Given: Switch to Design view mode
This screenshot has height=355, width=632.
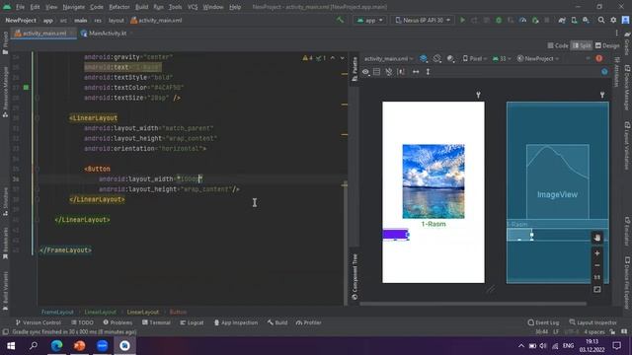Looking at the screenshot, I should 607,45.
